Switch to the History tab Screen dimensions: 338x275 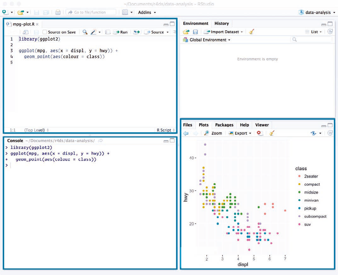tap(221, 24)
